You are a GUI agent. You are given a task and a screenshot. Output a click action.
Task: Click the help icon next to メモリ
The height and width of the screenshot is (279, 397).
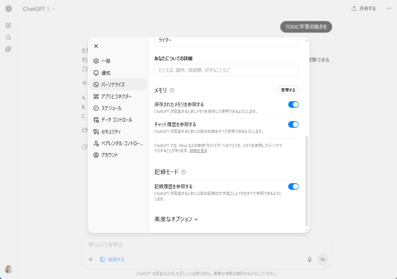click(172, 90)
